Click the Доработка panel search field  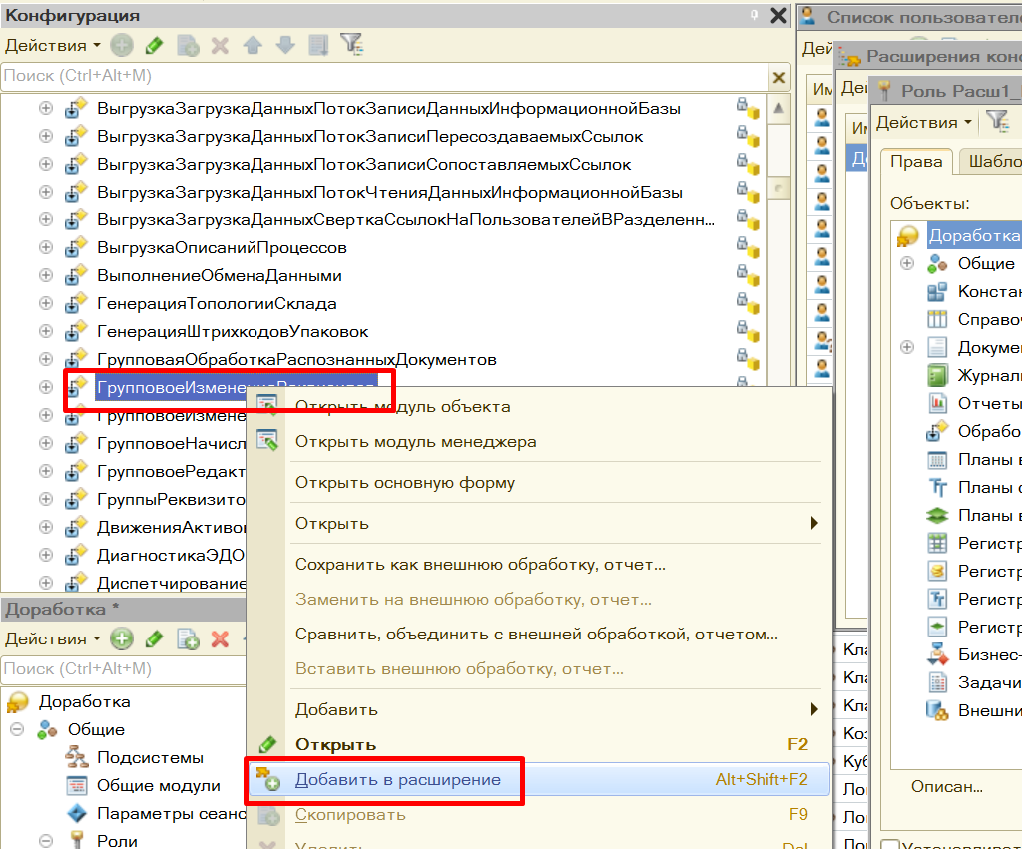(124, 669)
